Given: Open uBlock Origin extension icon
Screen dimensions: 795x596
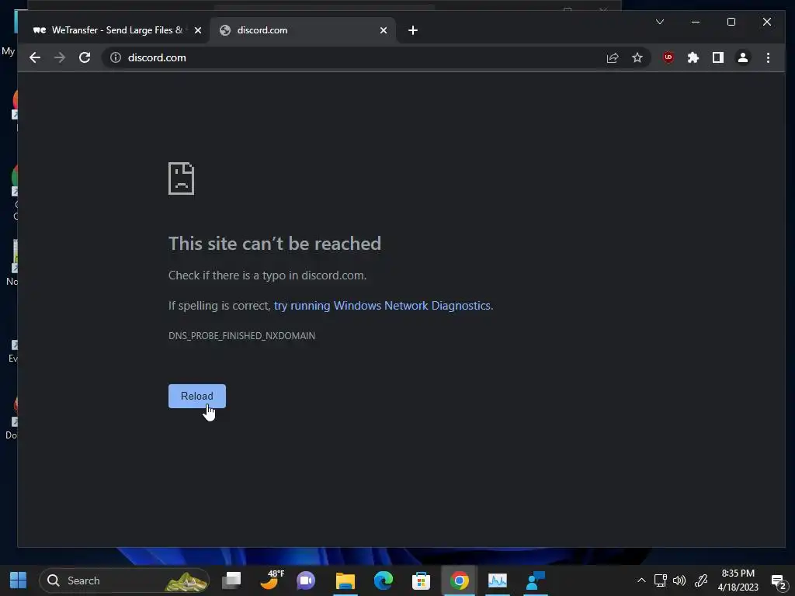Looking at the screenshot, I should point(668,57).
